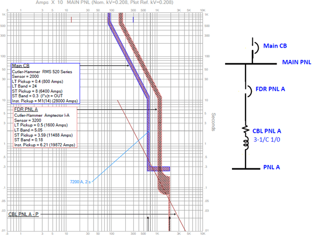Click the Main CB title in blue settings box
Image resolution: width=312 pixels, height=235 pixels.
[21, 66]
